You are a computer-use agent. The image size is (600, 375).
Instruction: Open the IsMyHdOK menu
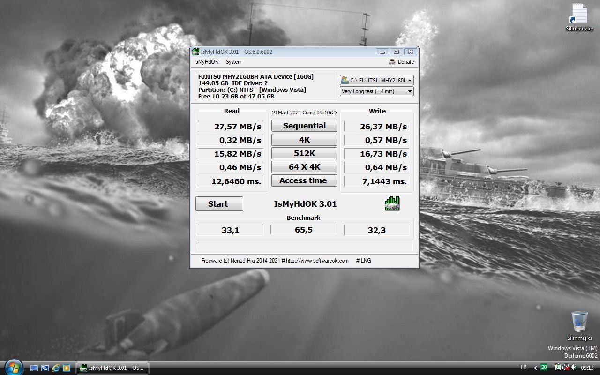click(206, 62)
